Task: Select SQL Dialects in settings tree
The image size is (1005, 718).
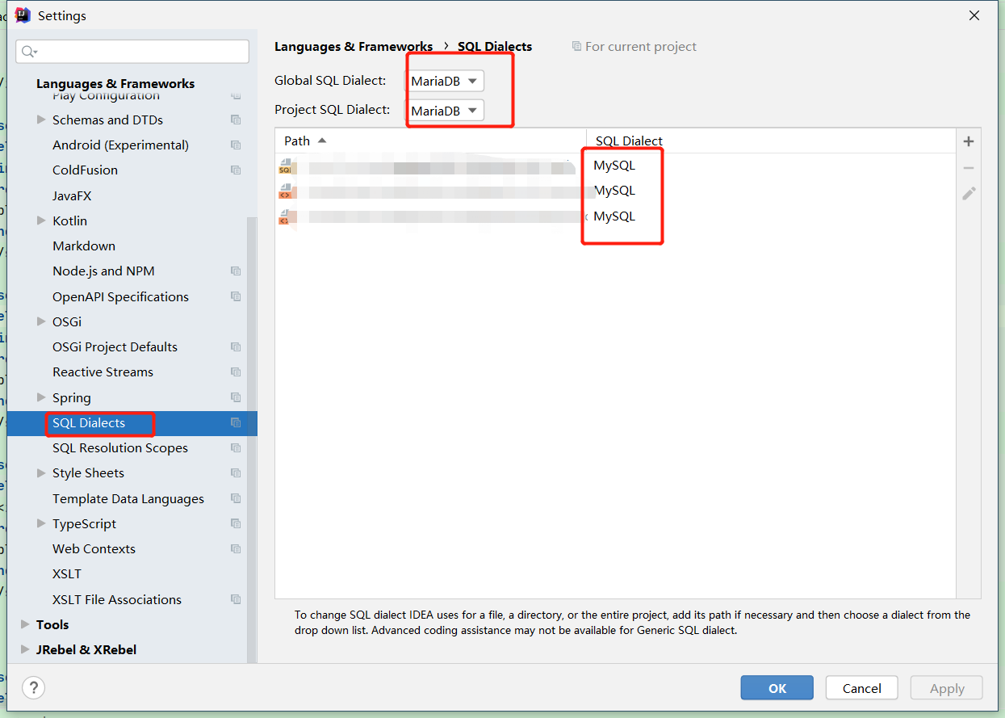Action: (x=132, y=423)
